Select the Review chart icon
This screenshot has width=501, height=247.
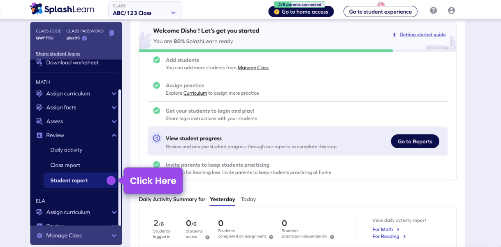tap(40, 135)
